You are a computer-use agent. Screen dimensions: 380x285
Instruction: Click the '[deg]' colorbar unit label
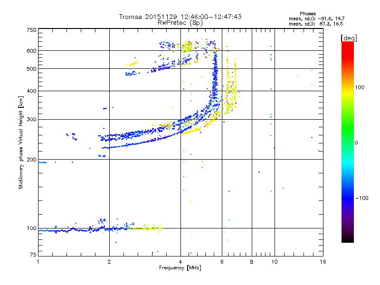coord(349,38)
